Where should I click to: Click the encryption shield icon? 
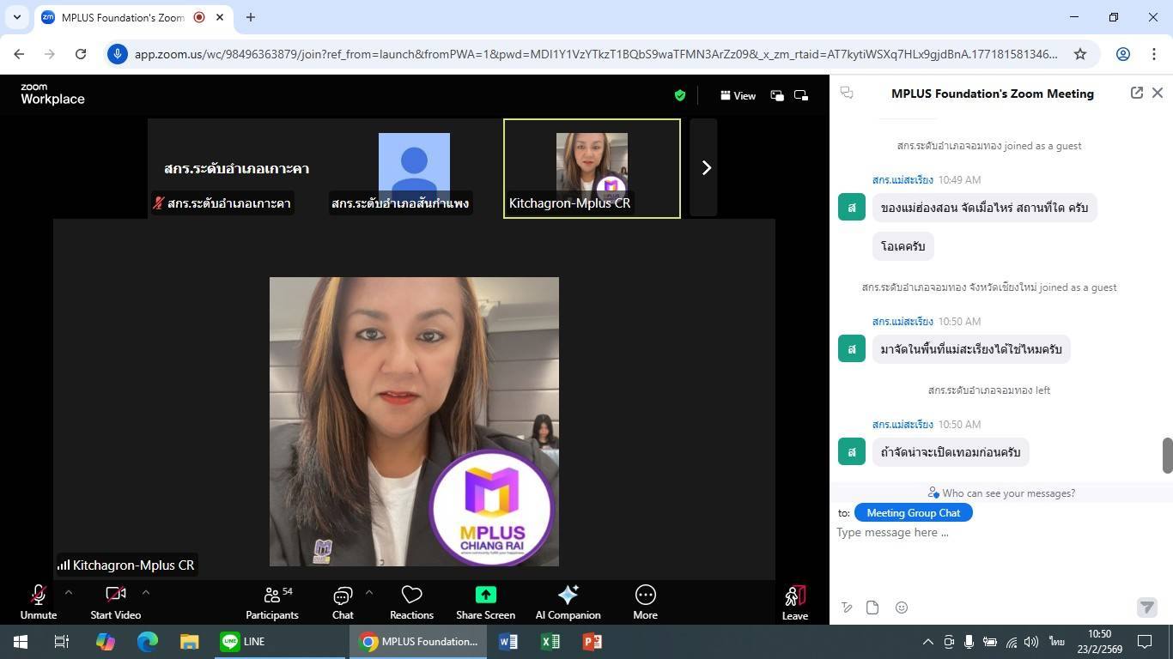(679, 95)
